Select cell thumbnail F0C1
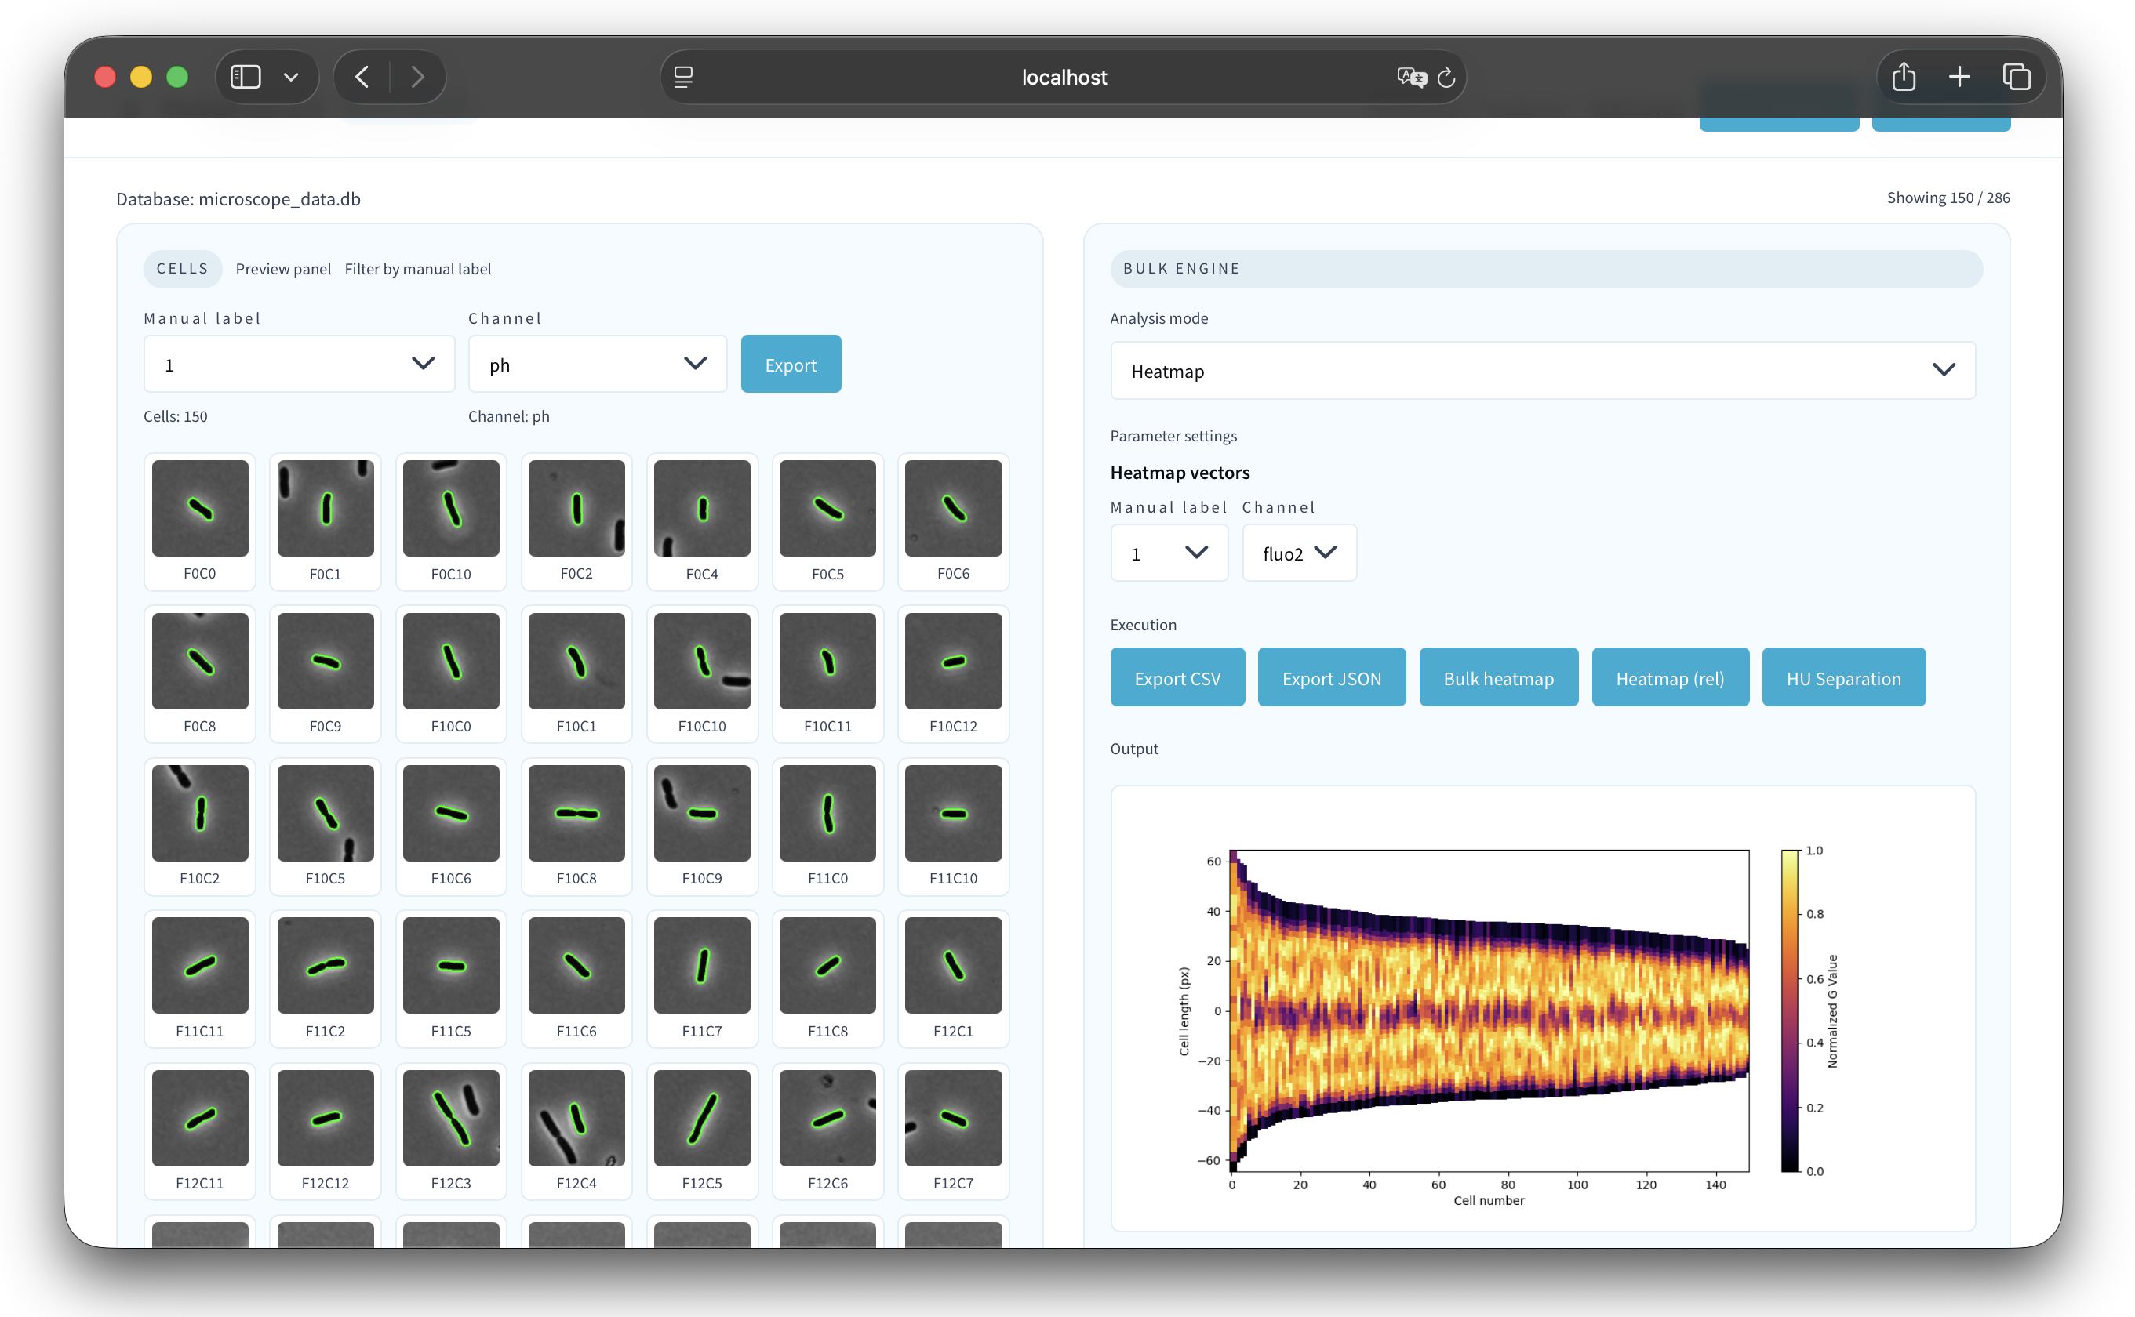The height and width of the screenshot is (1317, 2135). [325, 522]
